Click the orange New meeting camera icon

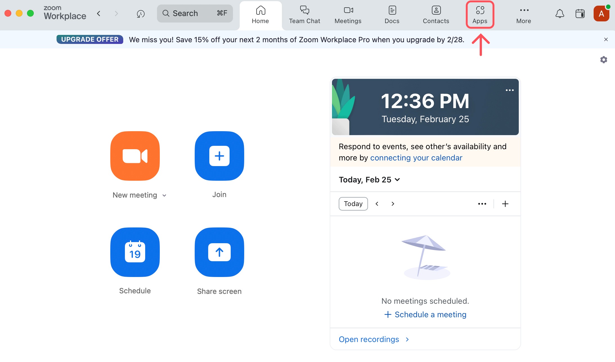point(135,156)
